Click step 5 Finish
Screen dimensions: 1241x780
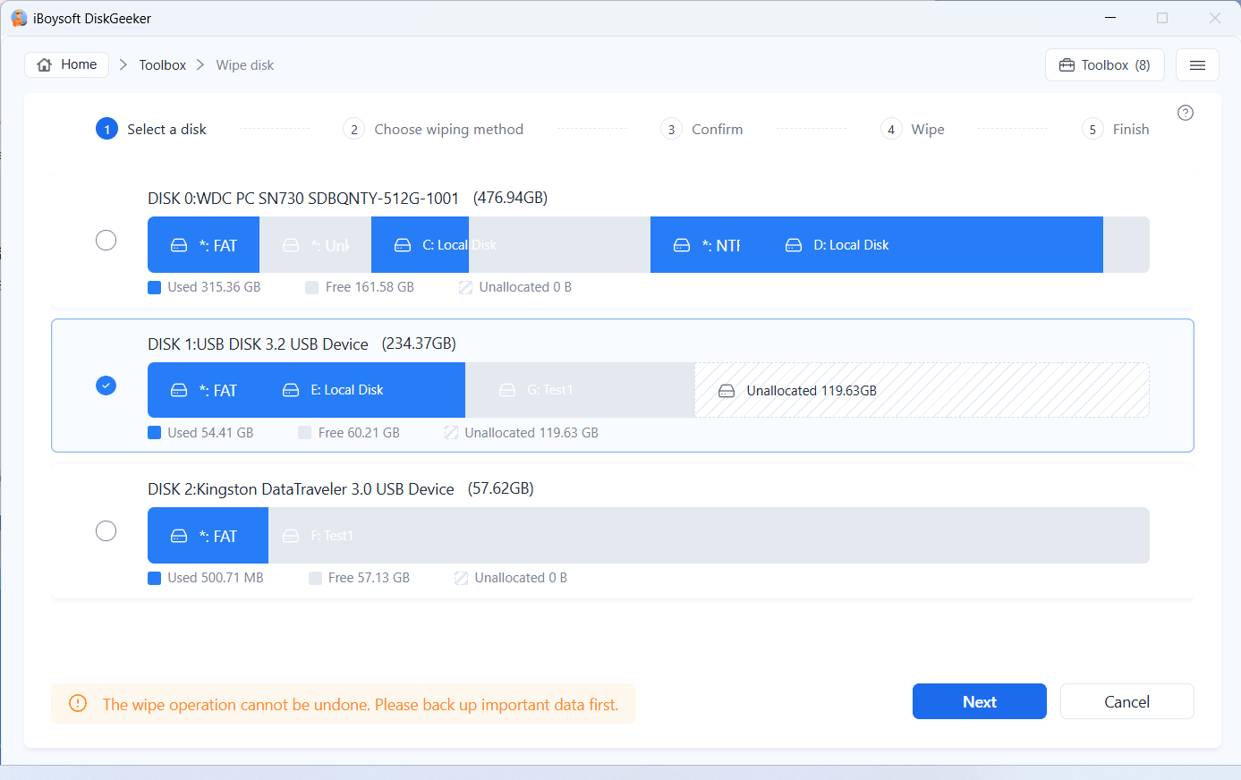pos(1116,129)
